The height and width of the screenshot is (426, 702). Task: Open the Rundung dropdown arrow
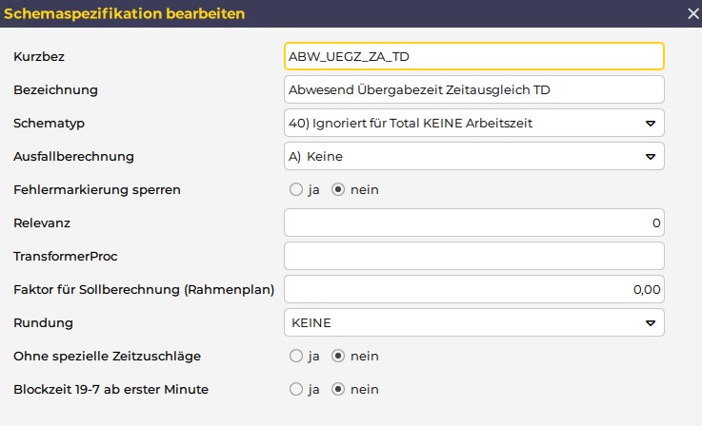pyautogui.click(x=651, y=322)
